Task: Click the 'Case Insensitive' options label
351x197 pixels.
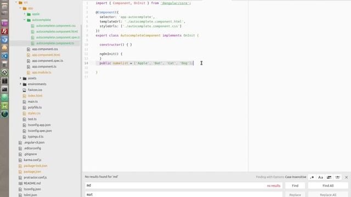Action: pyautogui.click(x=296, y=177)
